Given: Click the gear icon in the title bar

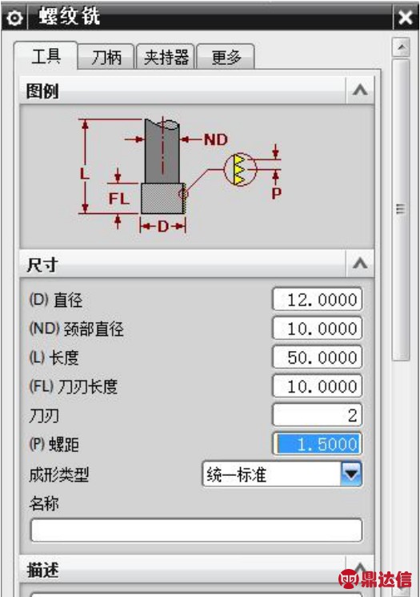Looking at the screenshot, I should (14, 18).
